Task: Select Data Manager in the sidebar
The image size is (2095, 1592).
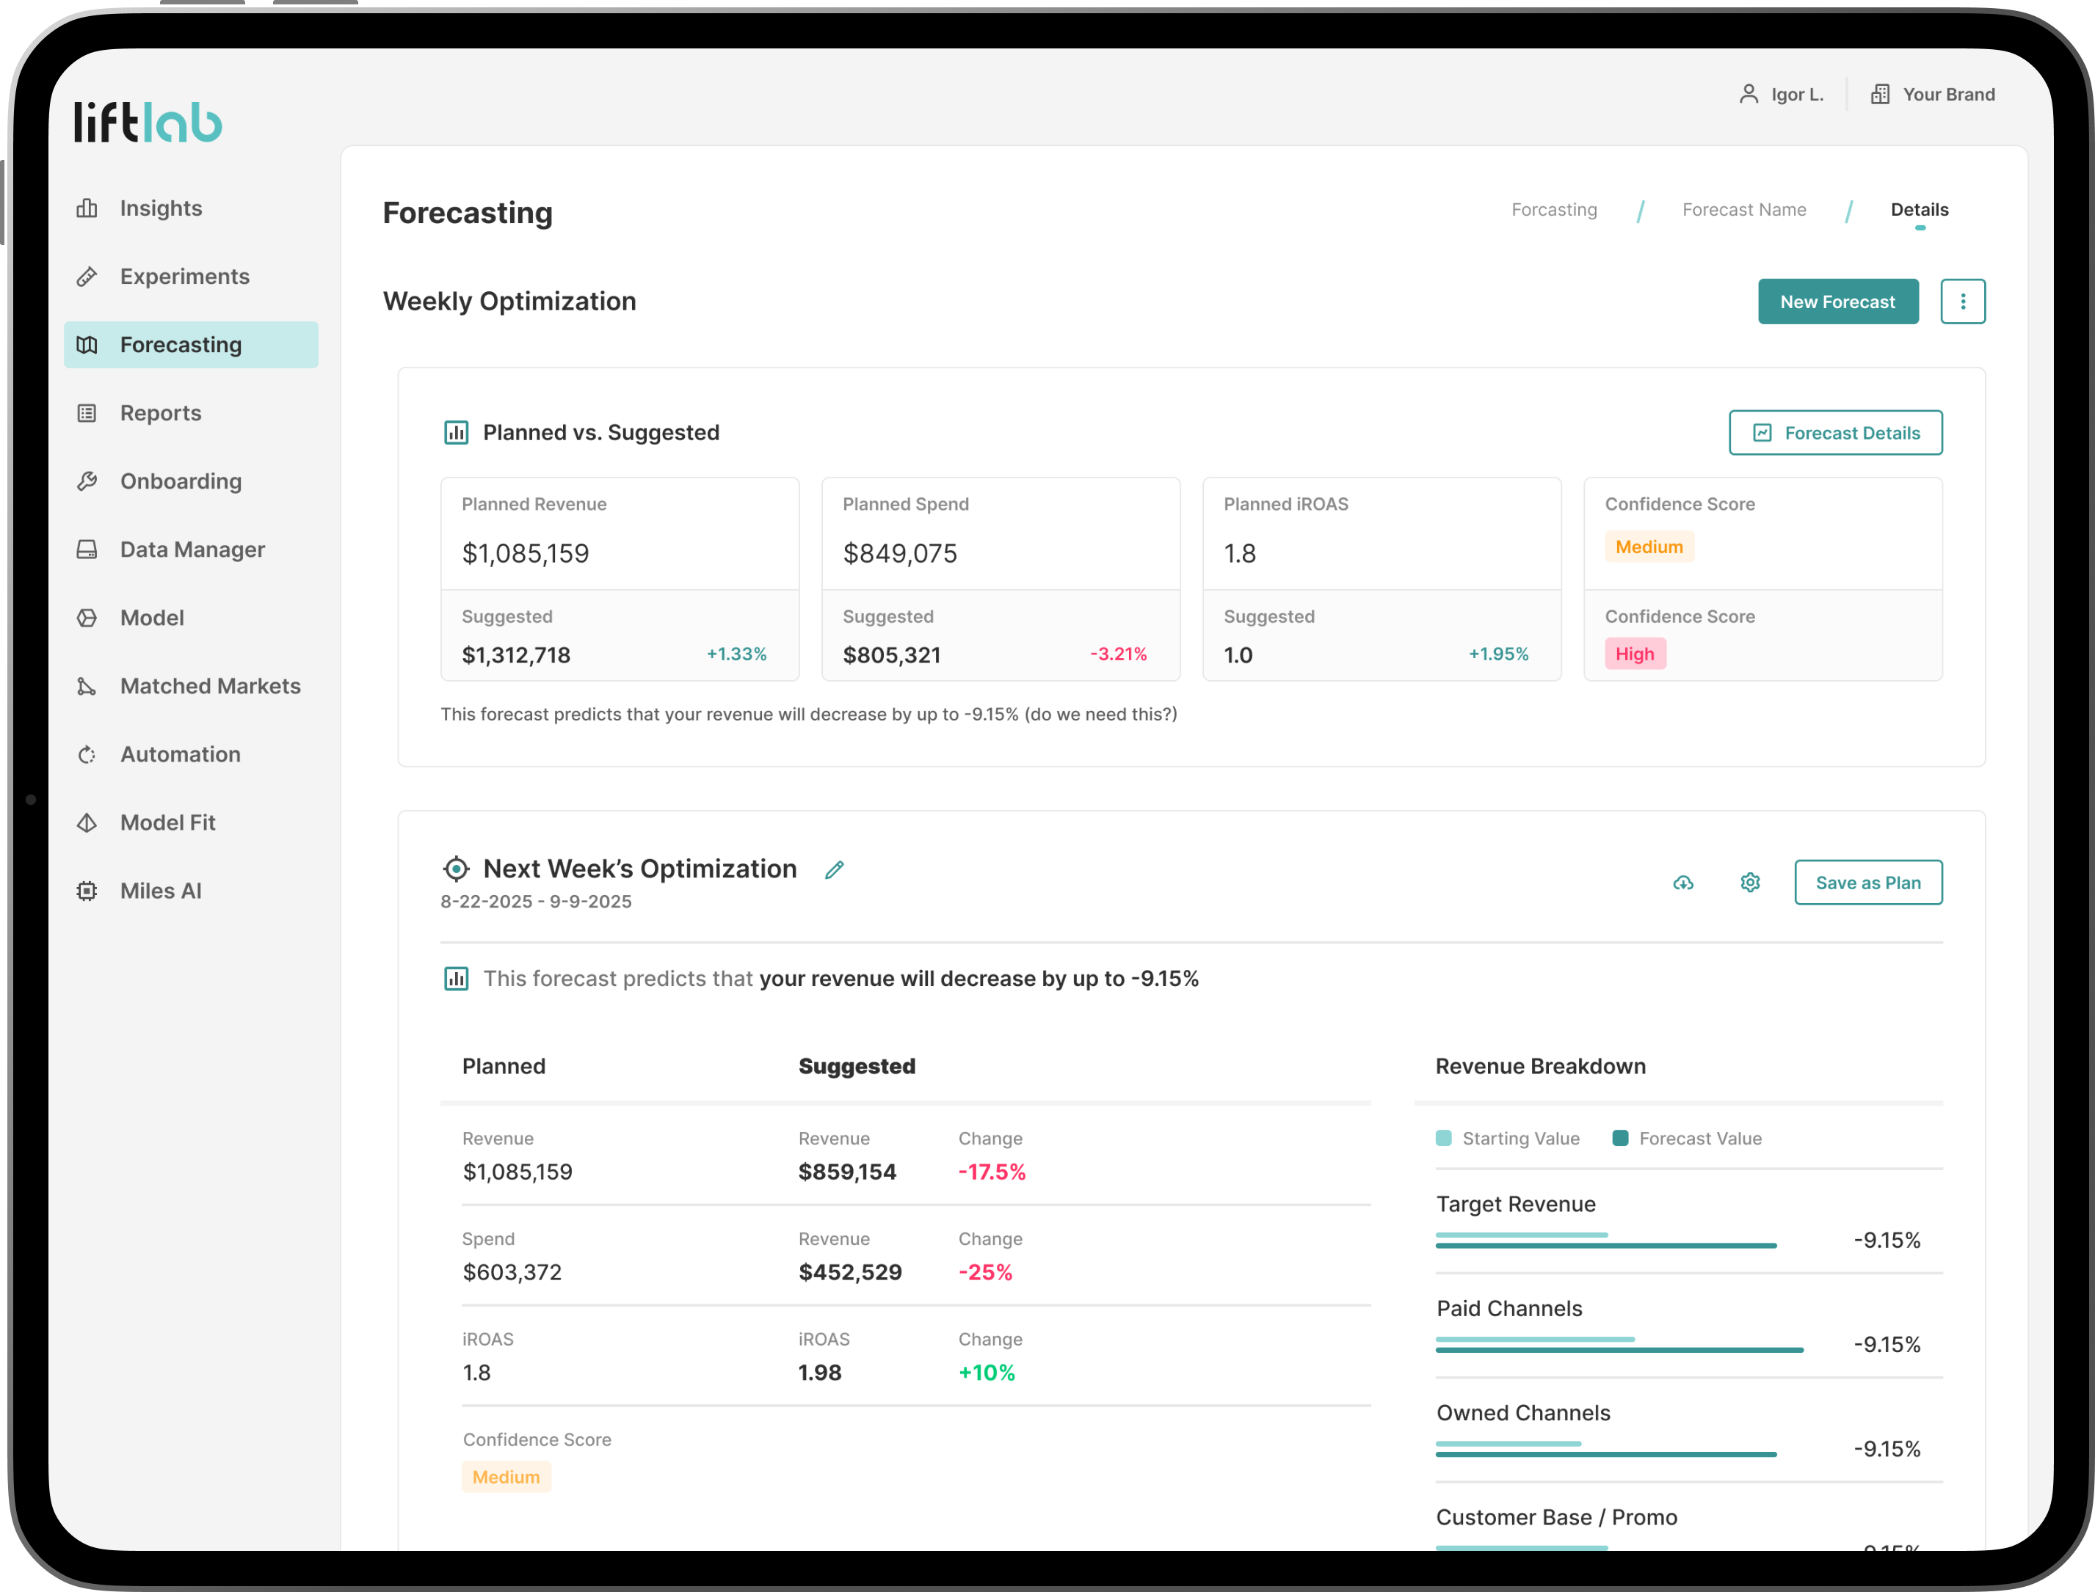Action: pos(192,549)
